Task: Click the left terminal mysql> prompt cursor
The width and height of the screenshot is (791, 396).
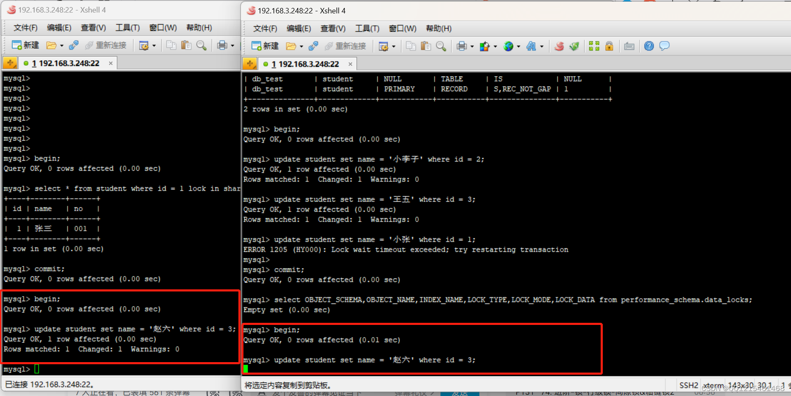Action: (37, 369)
